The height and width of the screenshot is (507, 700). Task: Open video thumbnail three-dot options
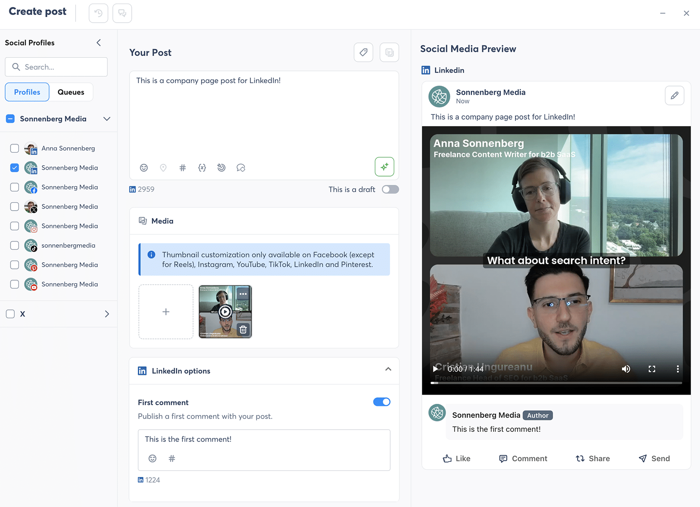tap(243, 294)
